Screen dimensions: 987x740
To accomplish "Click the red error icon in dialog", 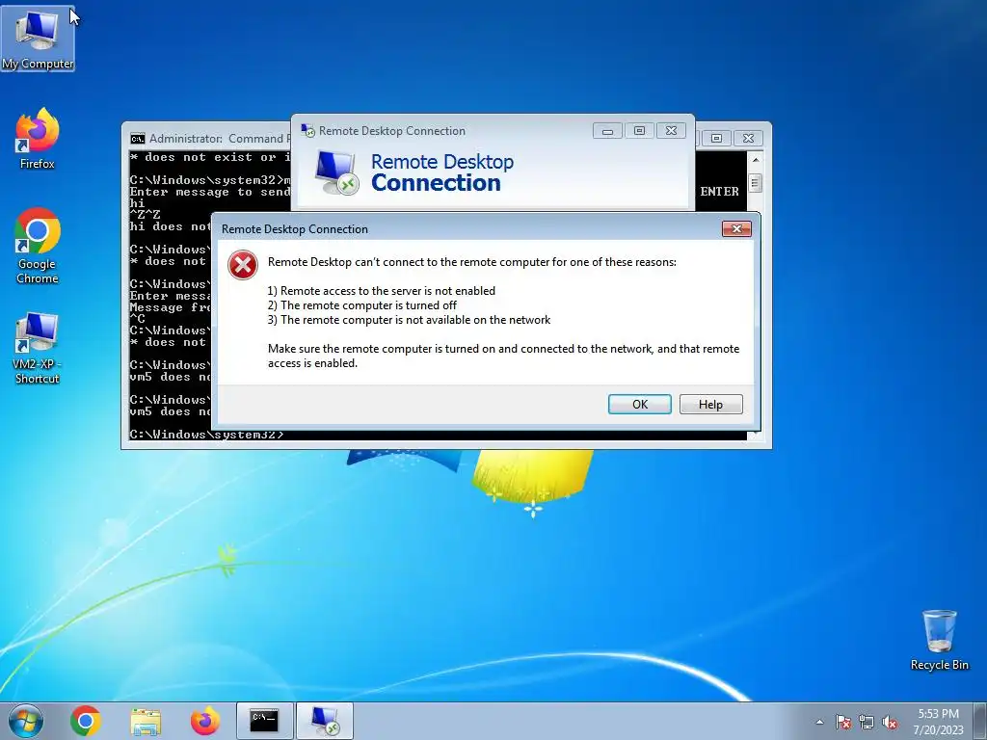I will [242, 265].
